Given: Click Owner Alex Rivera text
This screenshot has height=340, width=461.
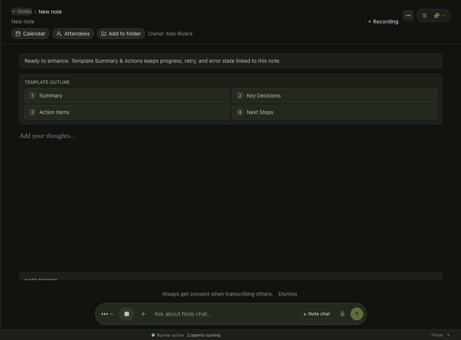Looking at the screenshot, I should pos(170,34).
